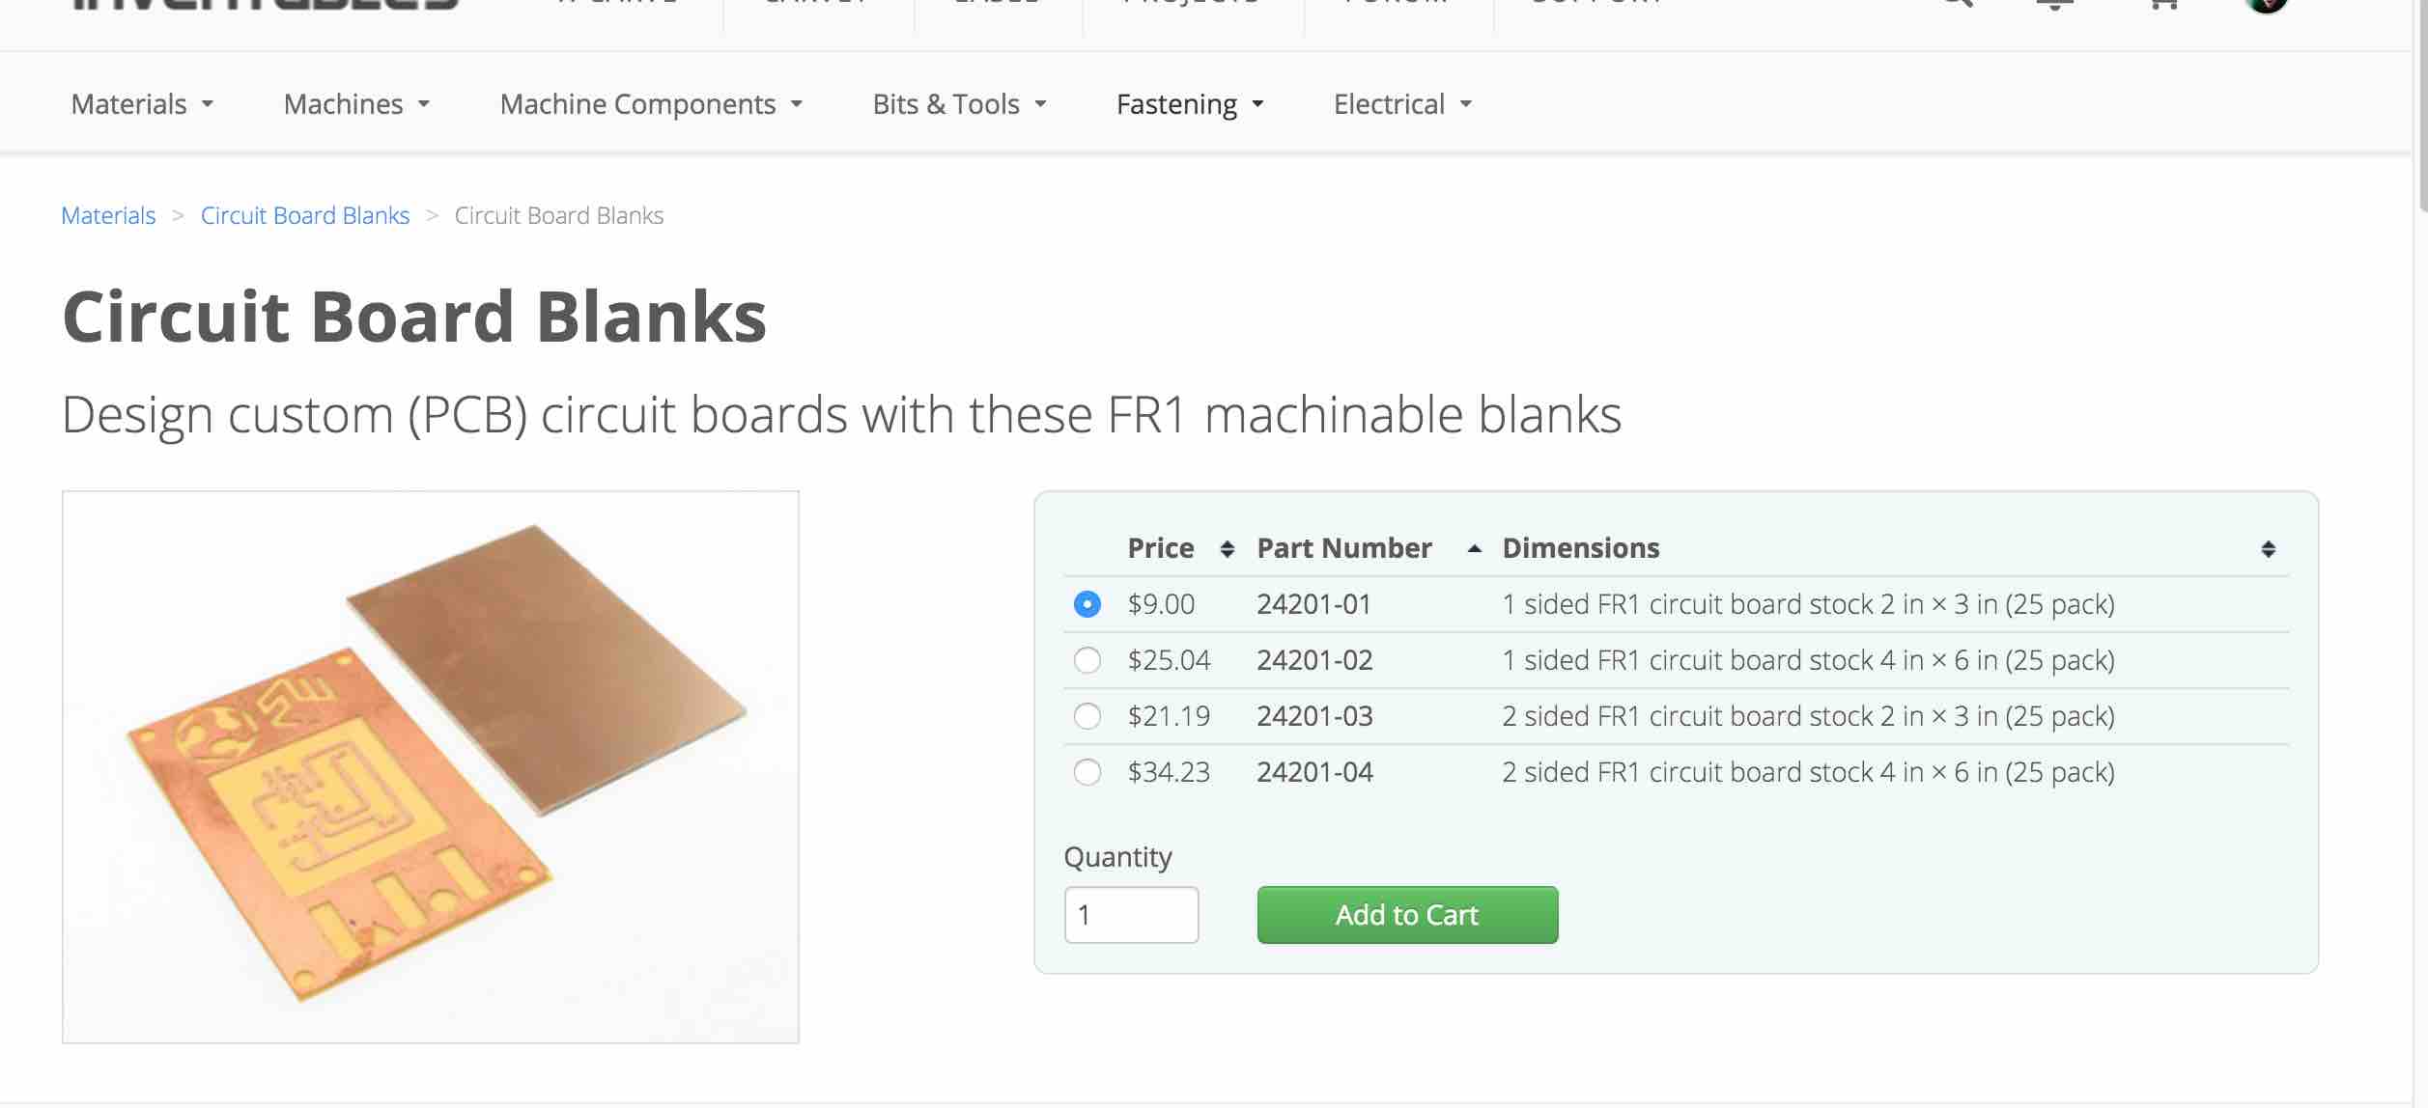
Task: Click the Dimensions column sort arrows
Action: click(x=2268, y=549)
